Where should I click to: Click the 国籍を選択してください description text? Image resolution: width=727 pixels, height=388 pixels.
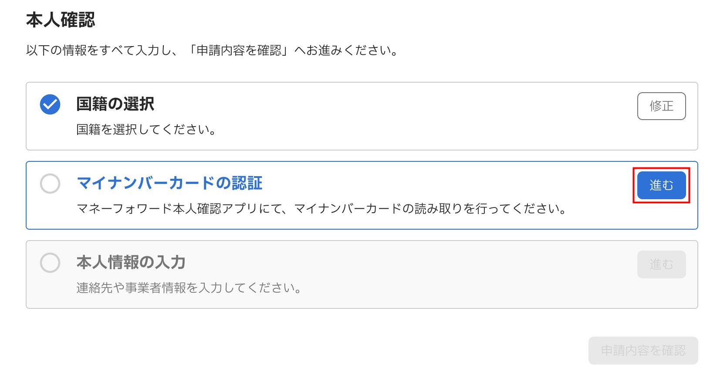pos(146,130)
